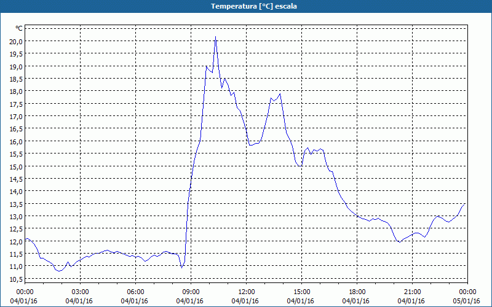The height and width of the screenshot is (307, 492).
Task: Click the 03:00 time axis label
Action: tap(80, 292)
